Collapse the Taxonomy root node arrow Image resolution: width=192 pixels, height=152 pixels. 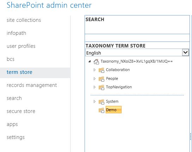tap(89, 61)
